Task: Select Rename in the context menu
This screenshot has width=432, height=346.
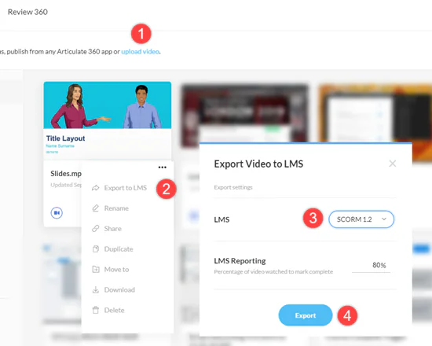Action: click(116, 208)
